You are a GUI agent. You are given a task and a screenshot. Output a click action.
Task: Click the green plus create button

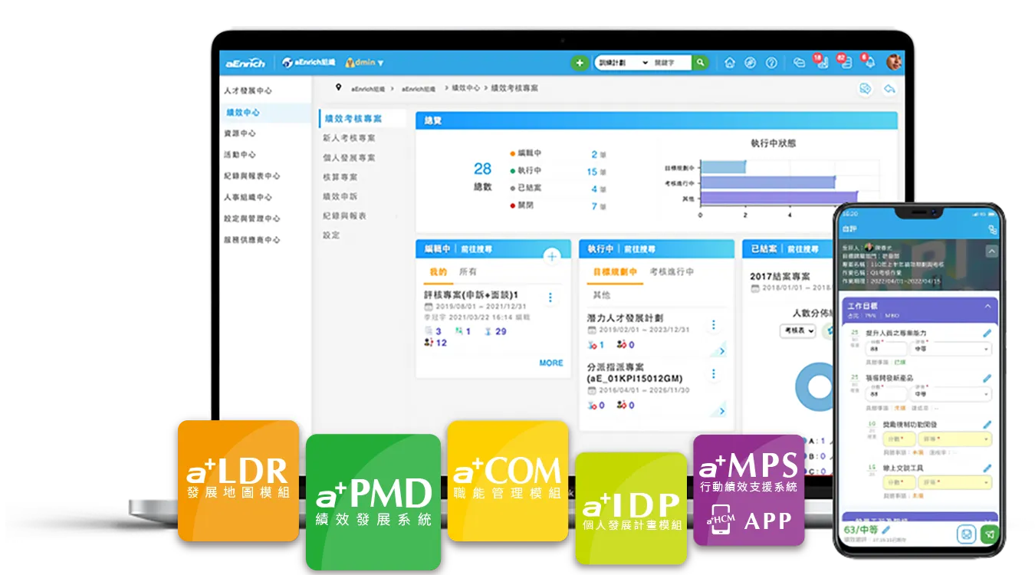[x=580, y=62]
